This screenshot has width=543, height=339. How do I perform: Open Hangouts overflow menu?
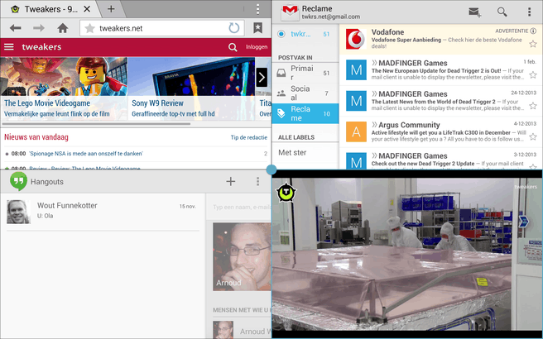257,181
